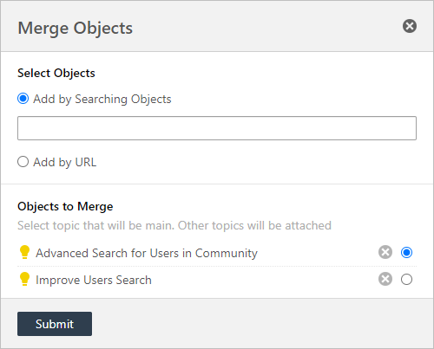This screenshot has width=434, height=349.
Task: Select the Add by URL radio button
Action: tap(23, 162)
